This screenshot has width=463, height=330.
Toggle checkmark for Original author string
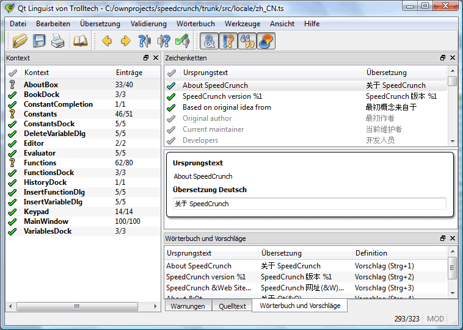[171, 118]
